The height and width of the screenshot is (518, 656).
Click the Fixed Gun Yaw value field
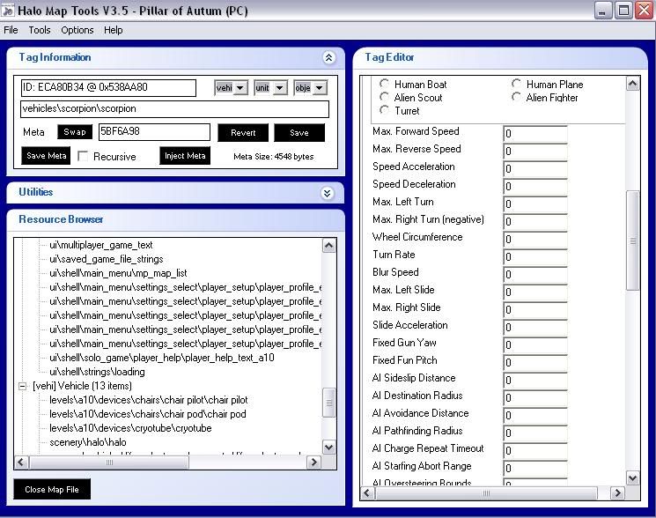click(x=535, y=344)
